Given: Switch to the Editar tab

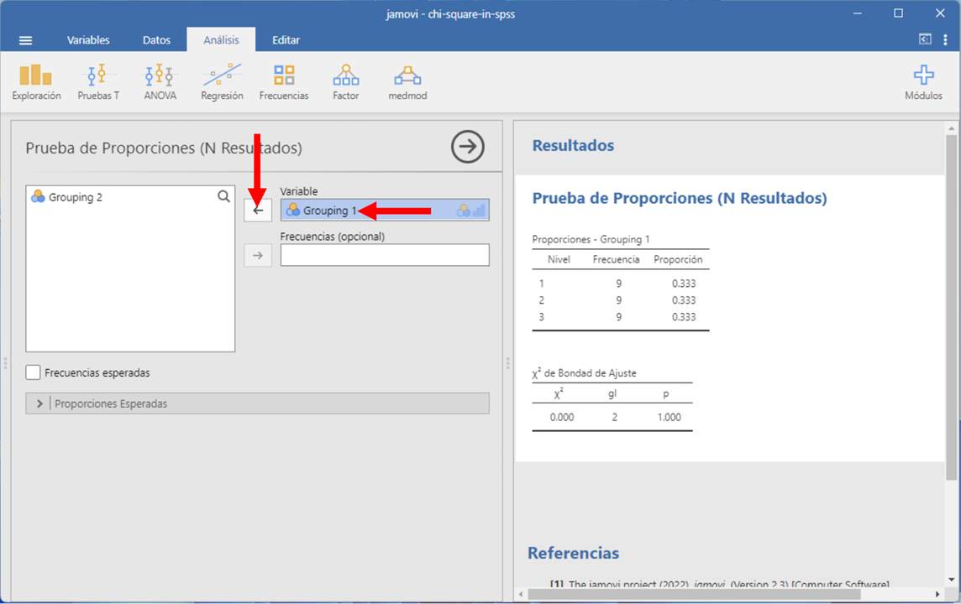Looking at the screenshot, I should coord(286,40).
